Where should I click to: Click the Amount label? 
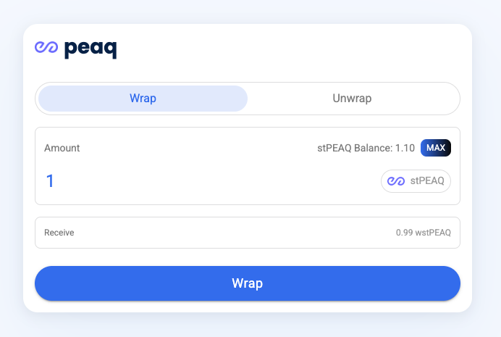point(62,148)
